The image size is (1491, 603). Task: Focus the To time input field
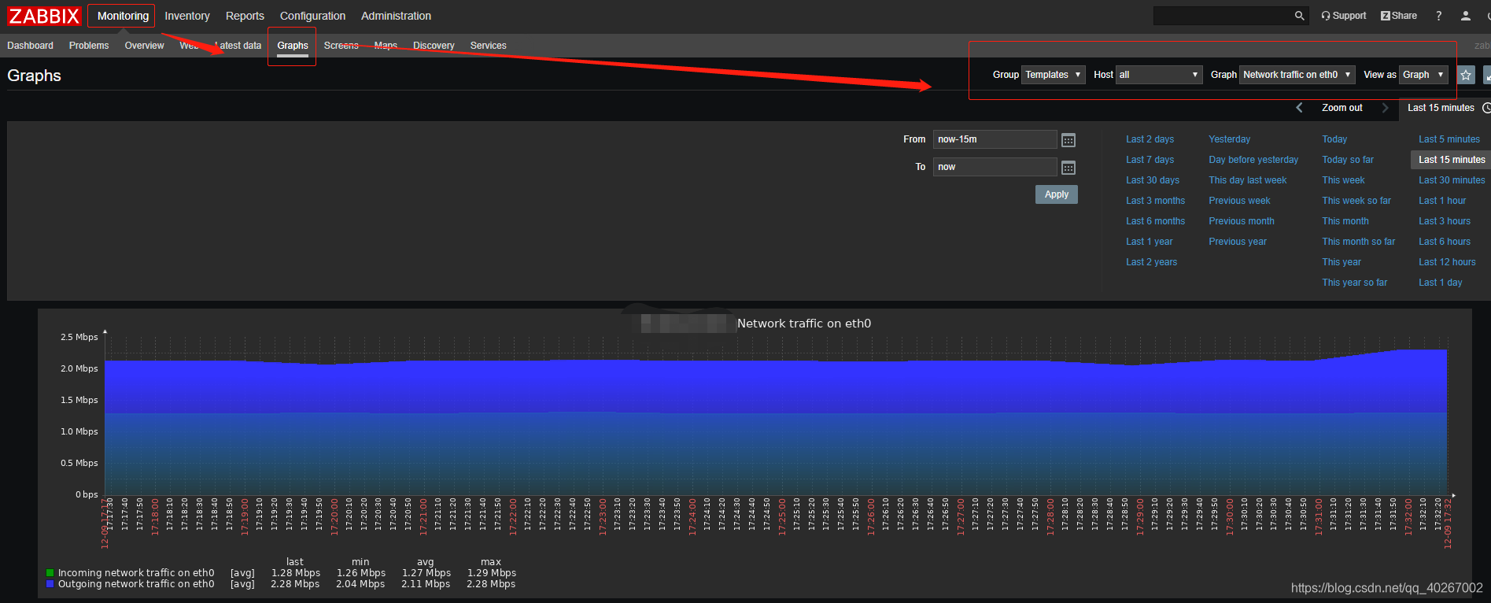995,167
